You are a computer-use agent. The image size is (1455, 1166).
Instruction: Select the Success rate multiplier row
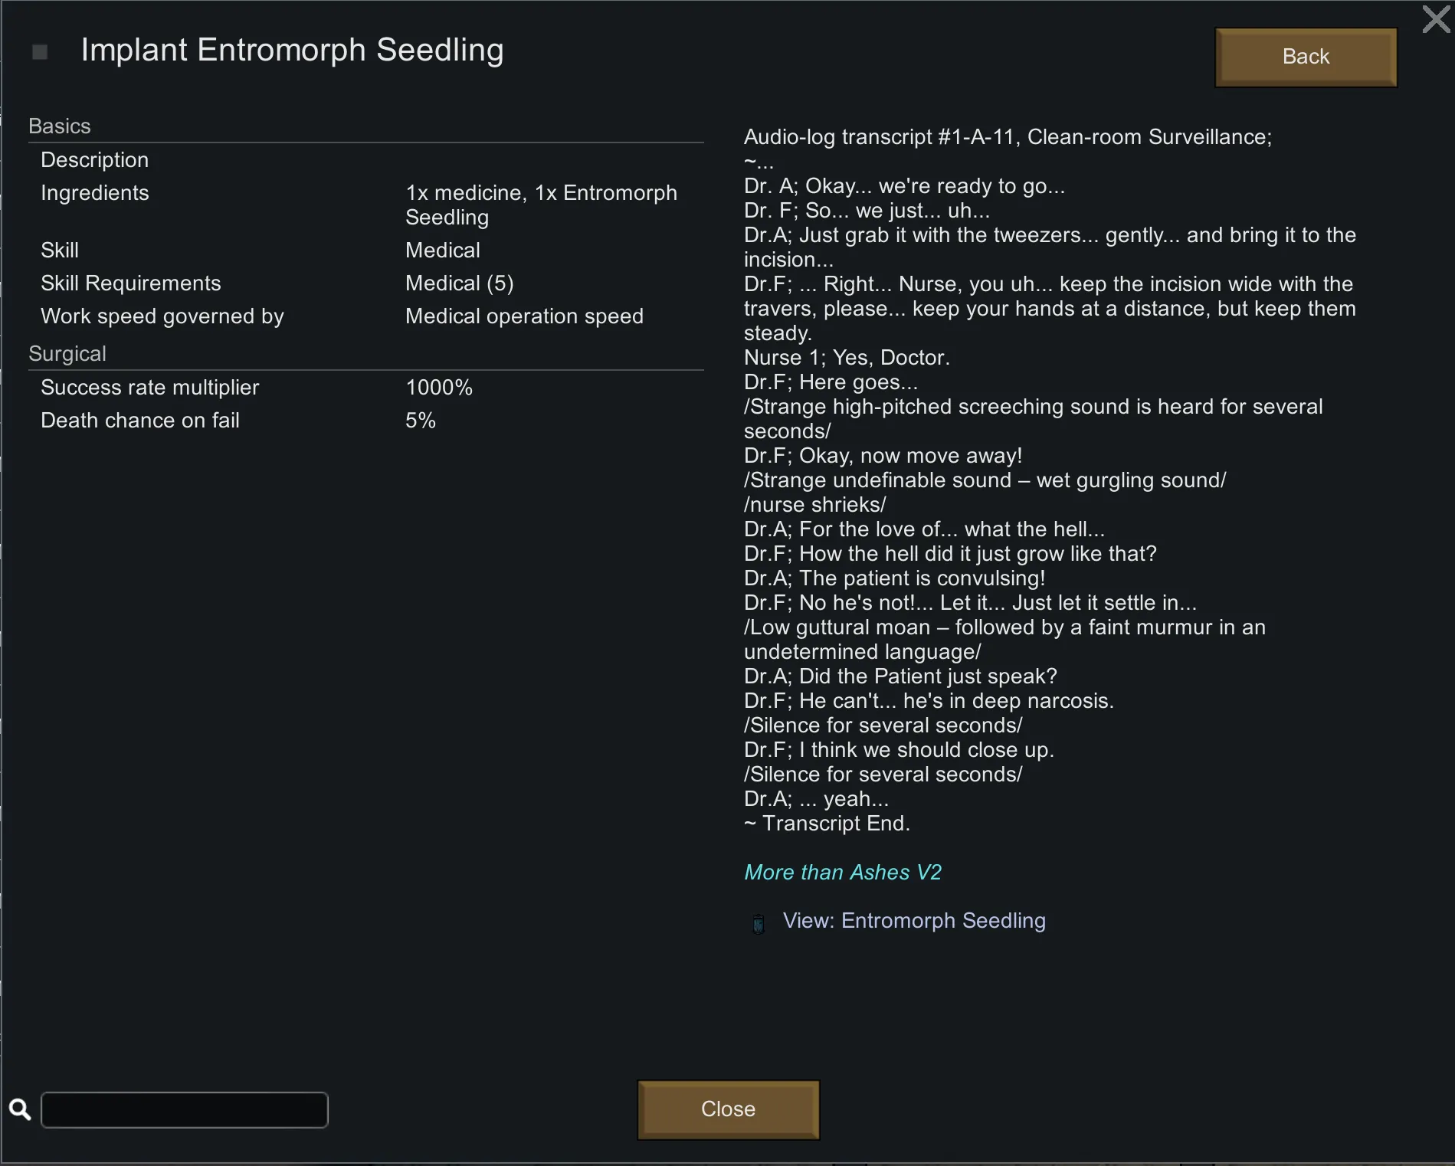click(365, 388)
